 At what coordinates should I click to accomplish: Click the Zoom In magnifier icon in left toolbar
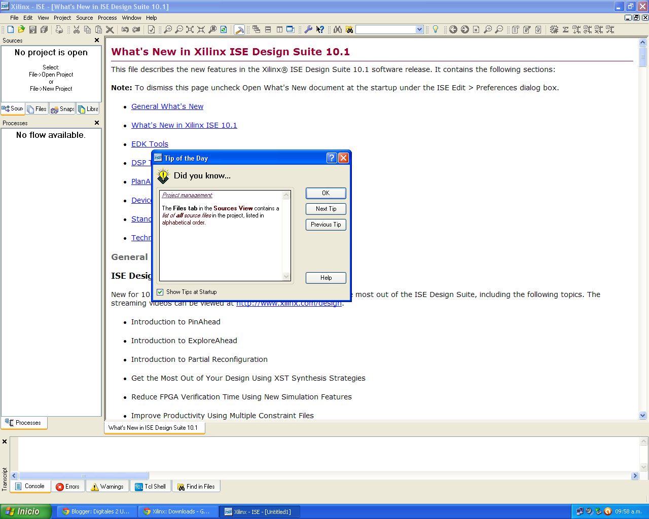(x=168, y=29)
